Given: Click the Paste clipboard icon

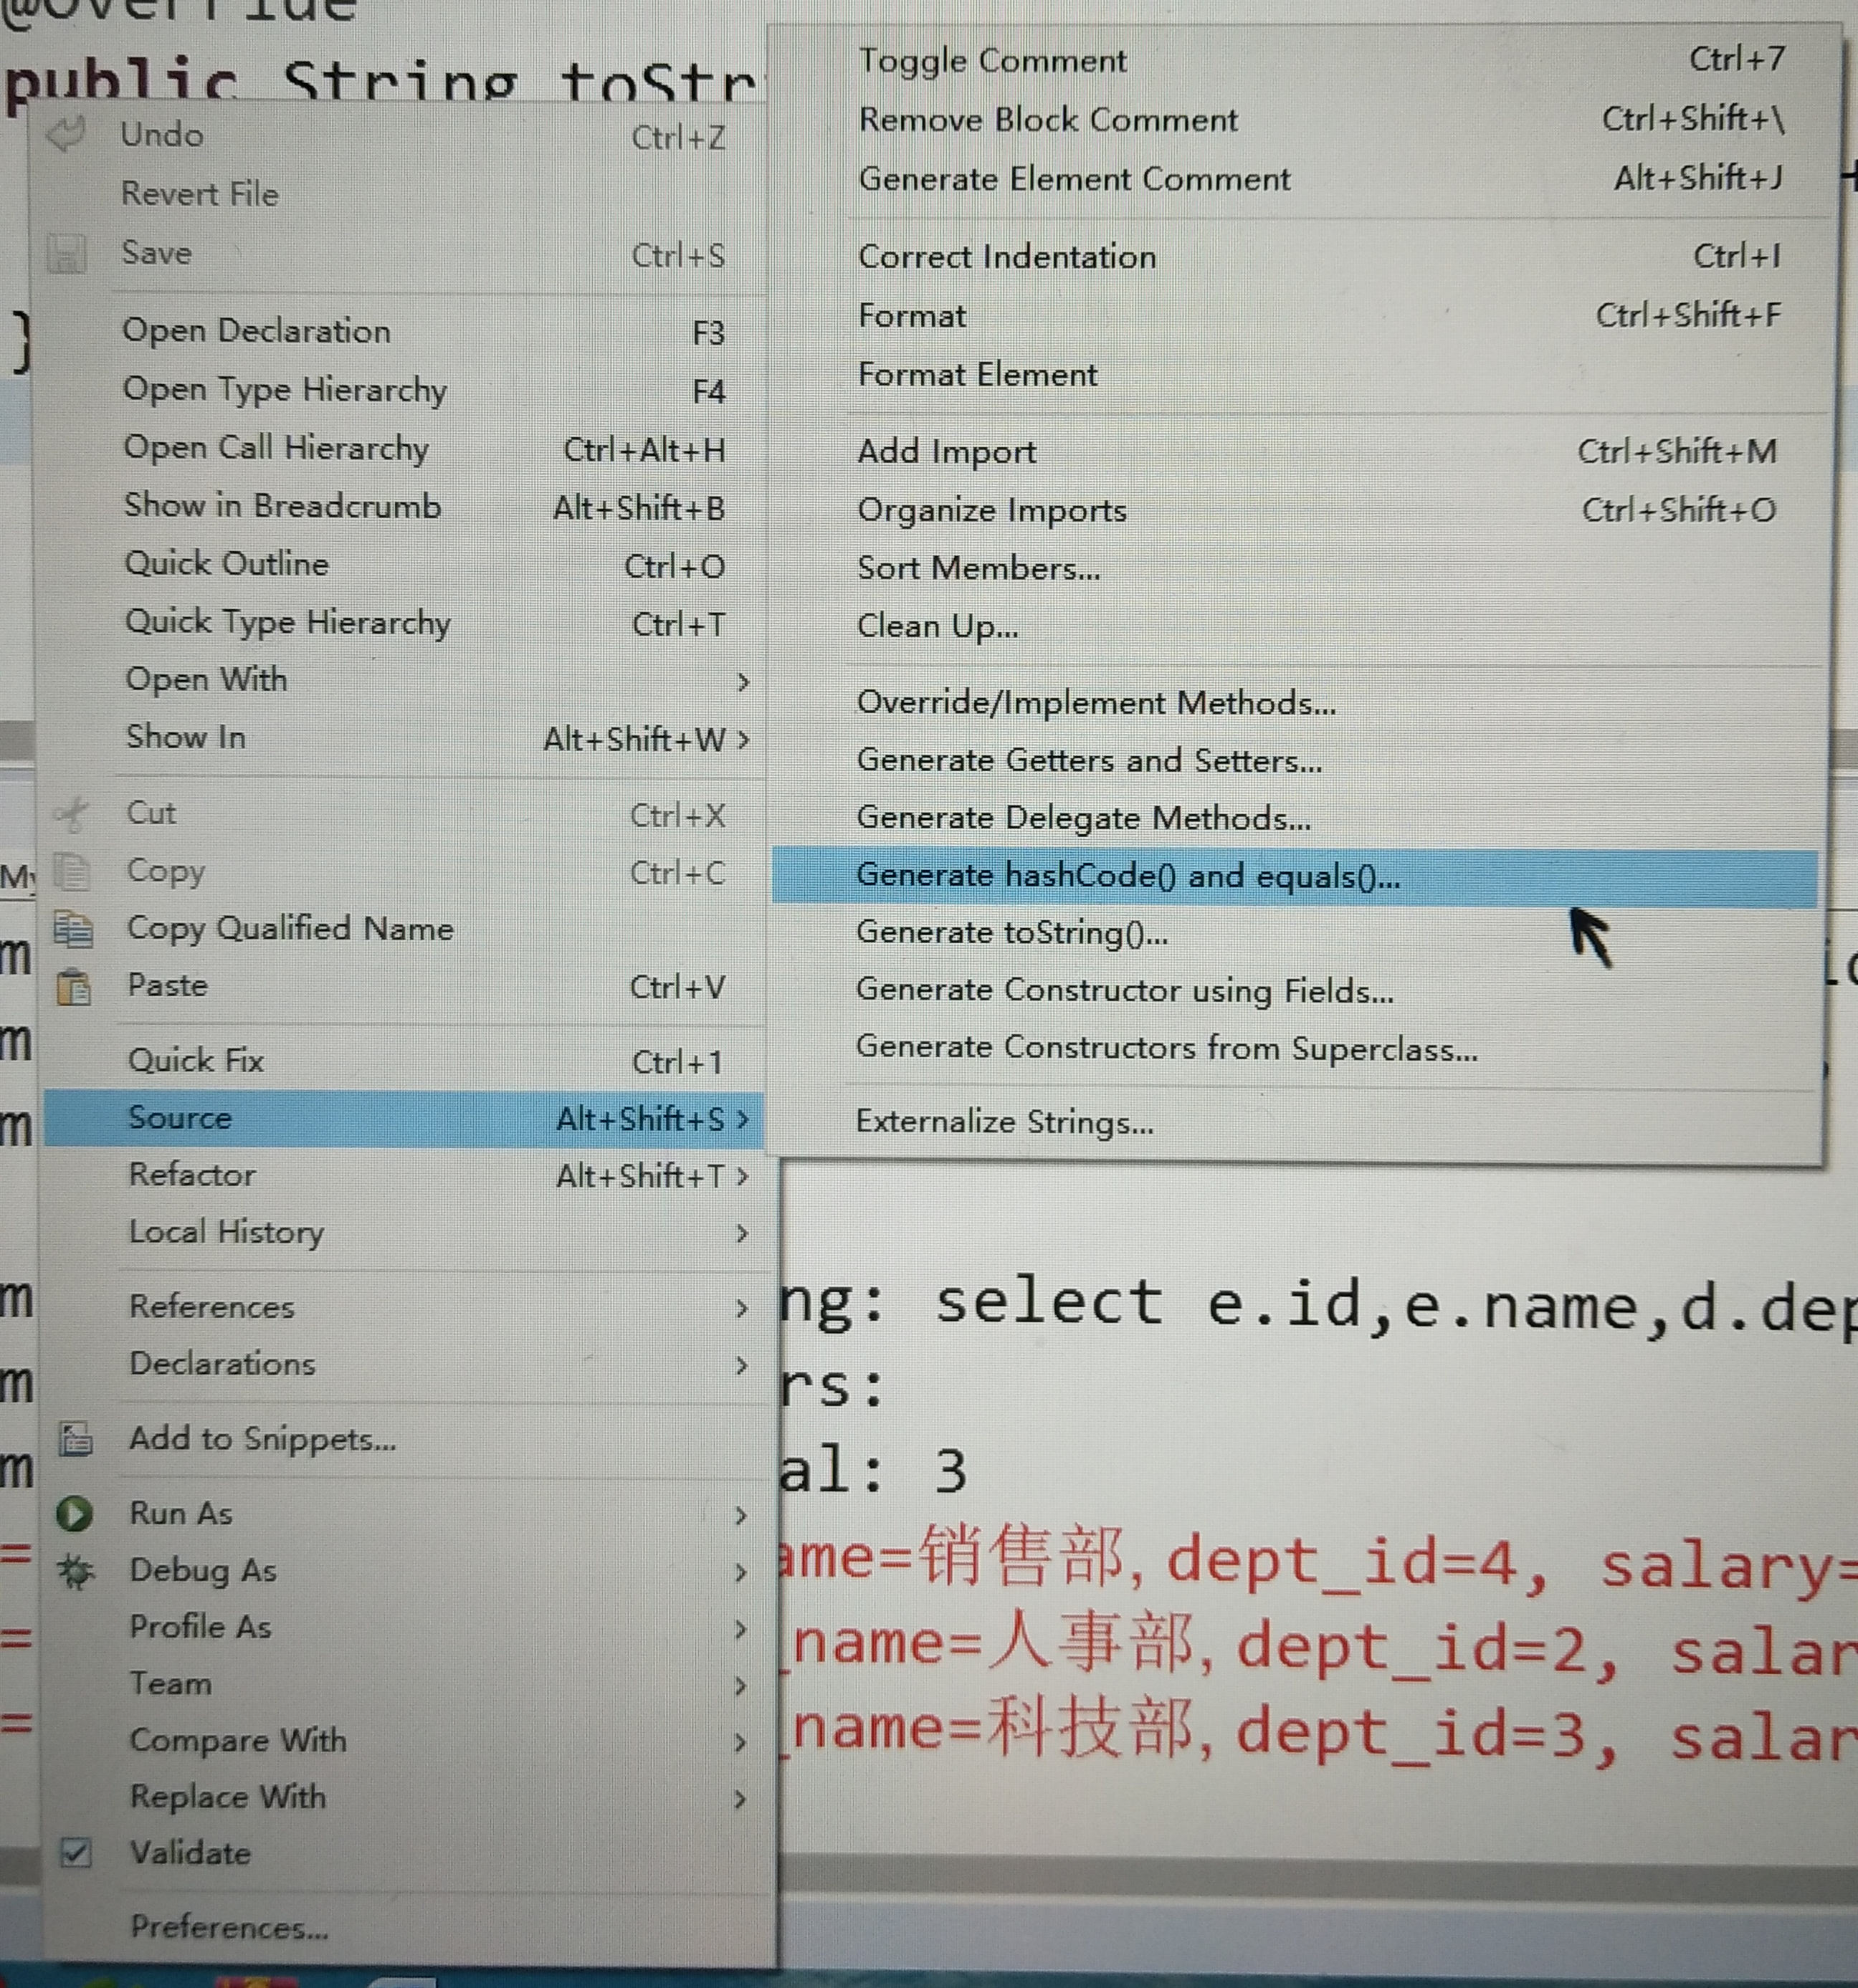Looking at the screenshot, I should pos(74,987).
